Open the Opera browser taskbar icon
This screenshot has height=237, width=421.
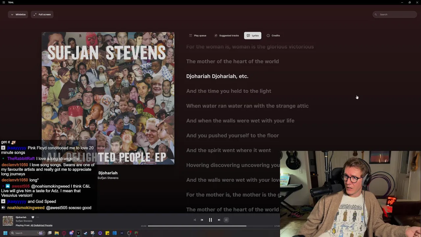point(64,233)
